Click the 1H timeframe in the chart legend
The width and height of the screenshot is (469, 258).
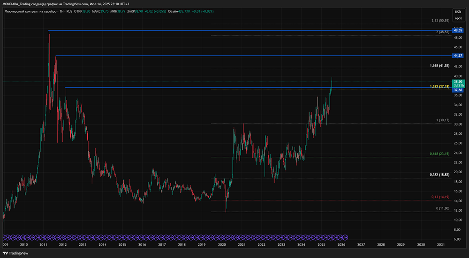pyautogui.click(x=61, y=10)
